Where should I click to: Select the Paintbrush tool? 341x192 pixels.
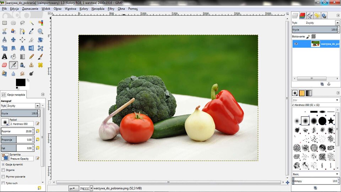coord(40,57)
